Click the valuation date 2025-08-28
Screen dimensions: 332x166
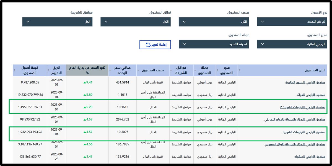[x=57, y=156]
